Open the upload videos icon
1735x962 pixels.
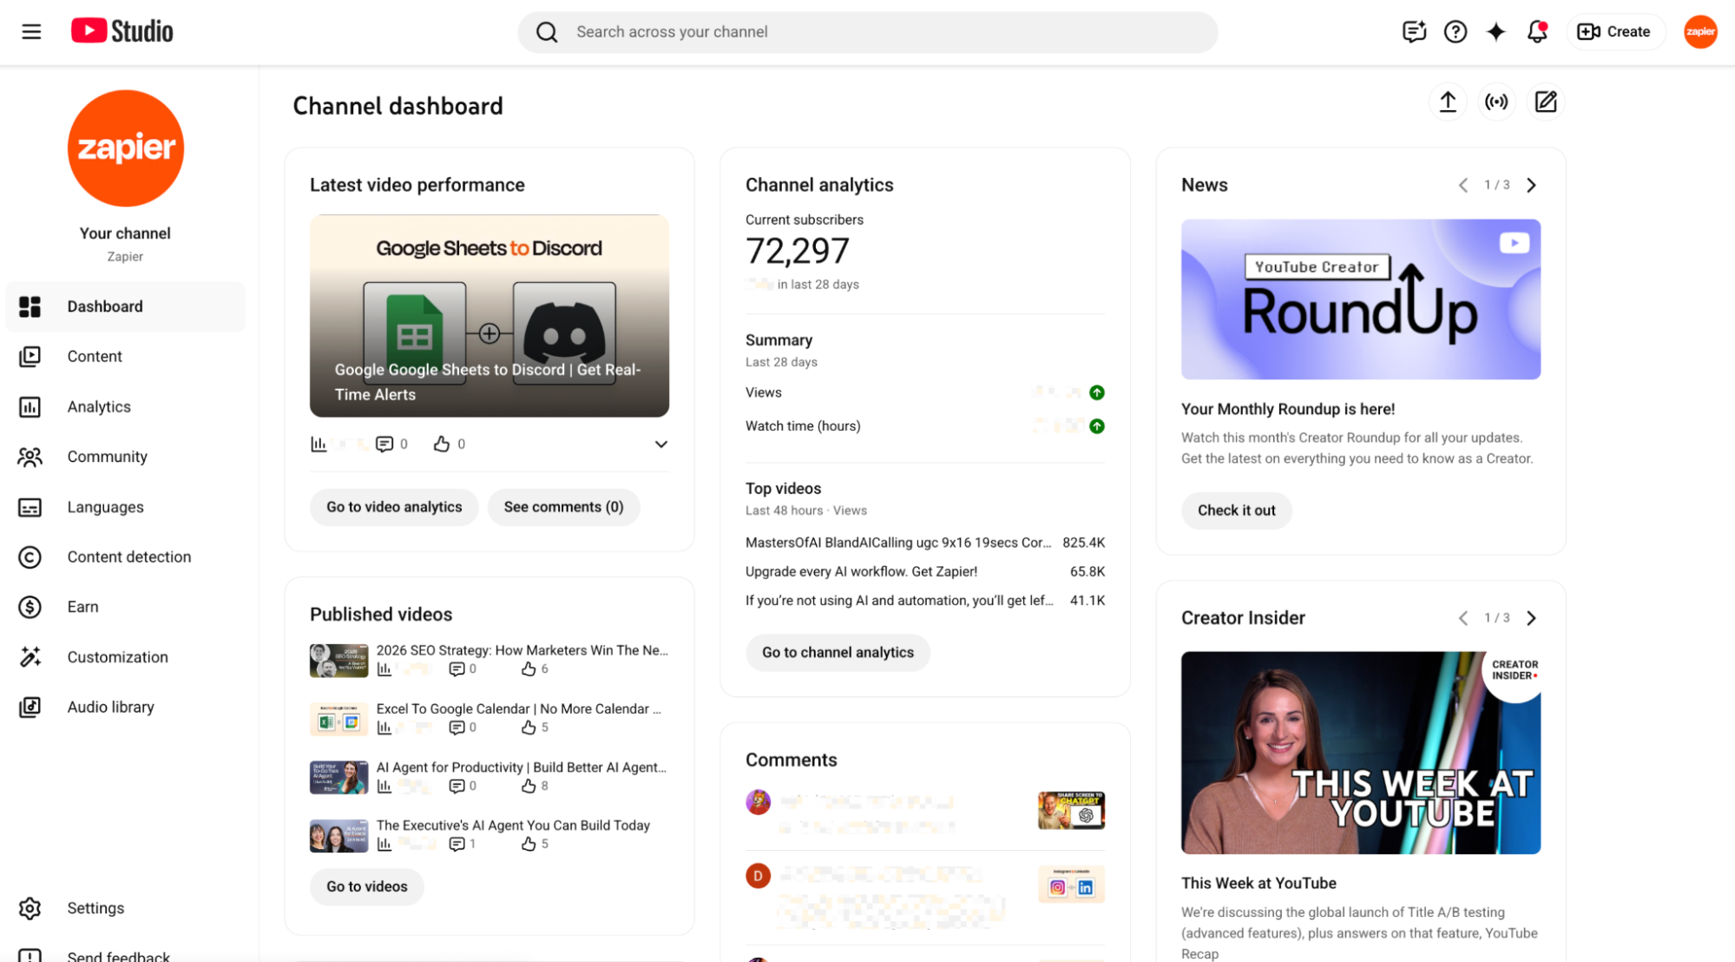pyautogui.click(x=1447, y=102)
